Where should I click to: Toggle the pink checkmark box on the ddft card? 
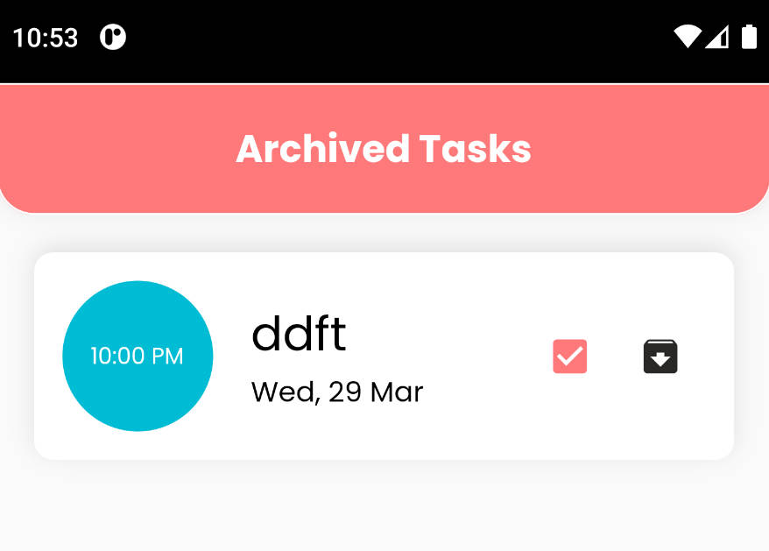click(570, 357)
